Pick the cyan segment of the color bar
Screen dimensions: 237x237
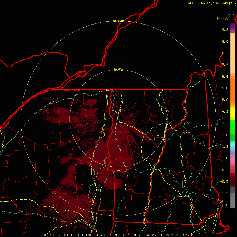pos(233,145)
